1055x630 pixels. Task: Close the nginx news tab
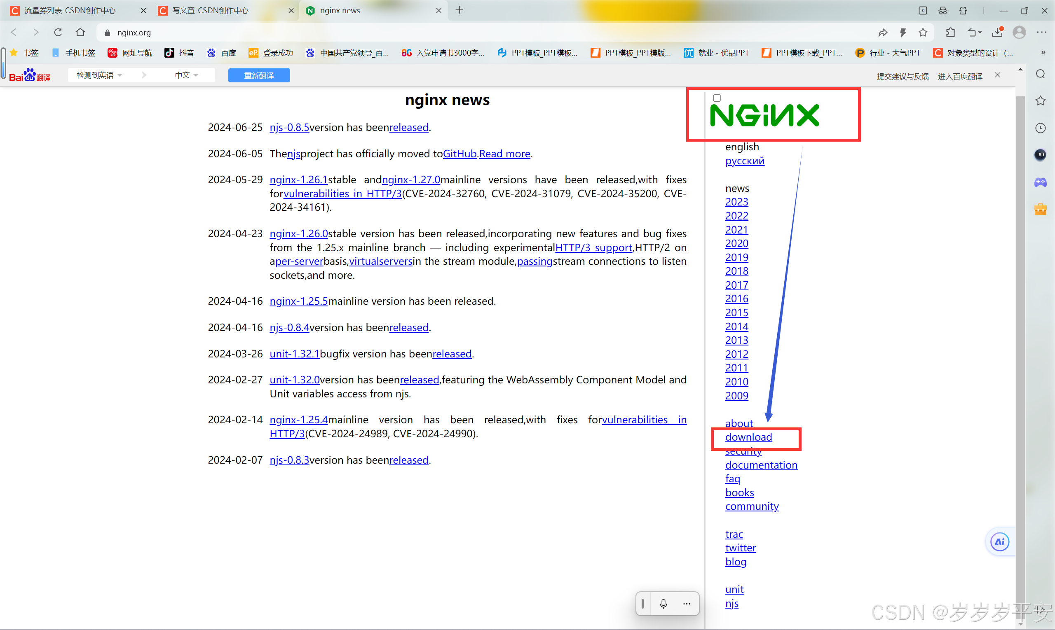point(439,10)
